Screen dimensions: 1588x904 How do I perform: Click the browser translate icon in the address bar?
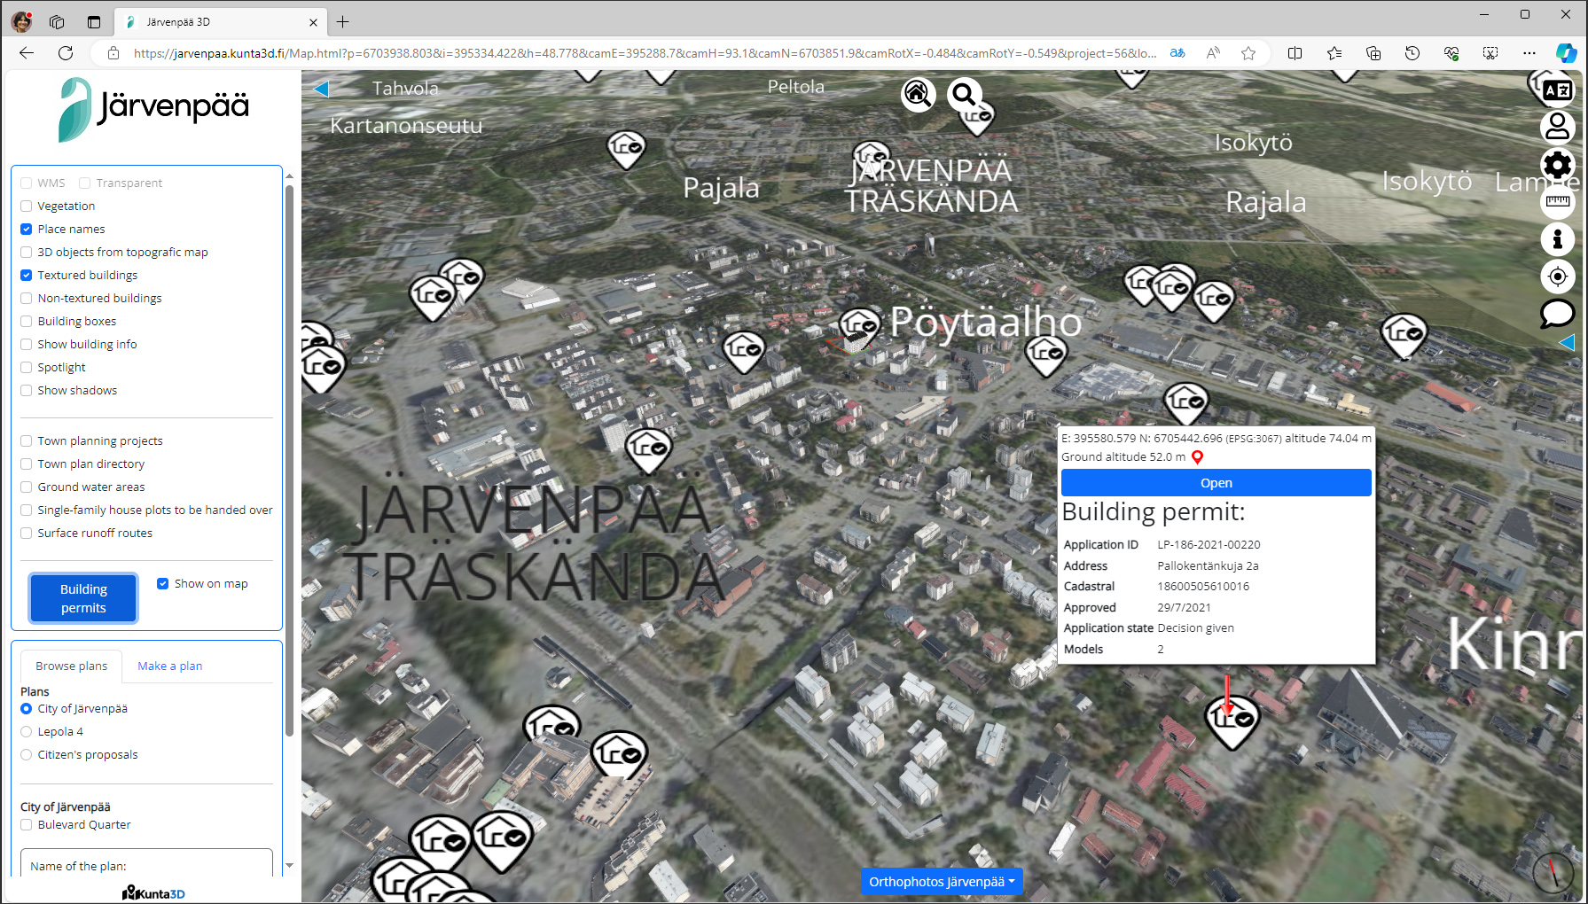coord(1177,53)
